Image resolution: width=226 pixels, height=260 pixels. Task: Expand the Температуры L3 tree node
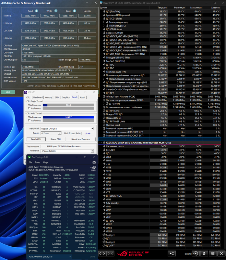(x=104, y=26)
